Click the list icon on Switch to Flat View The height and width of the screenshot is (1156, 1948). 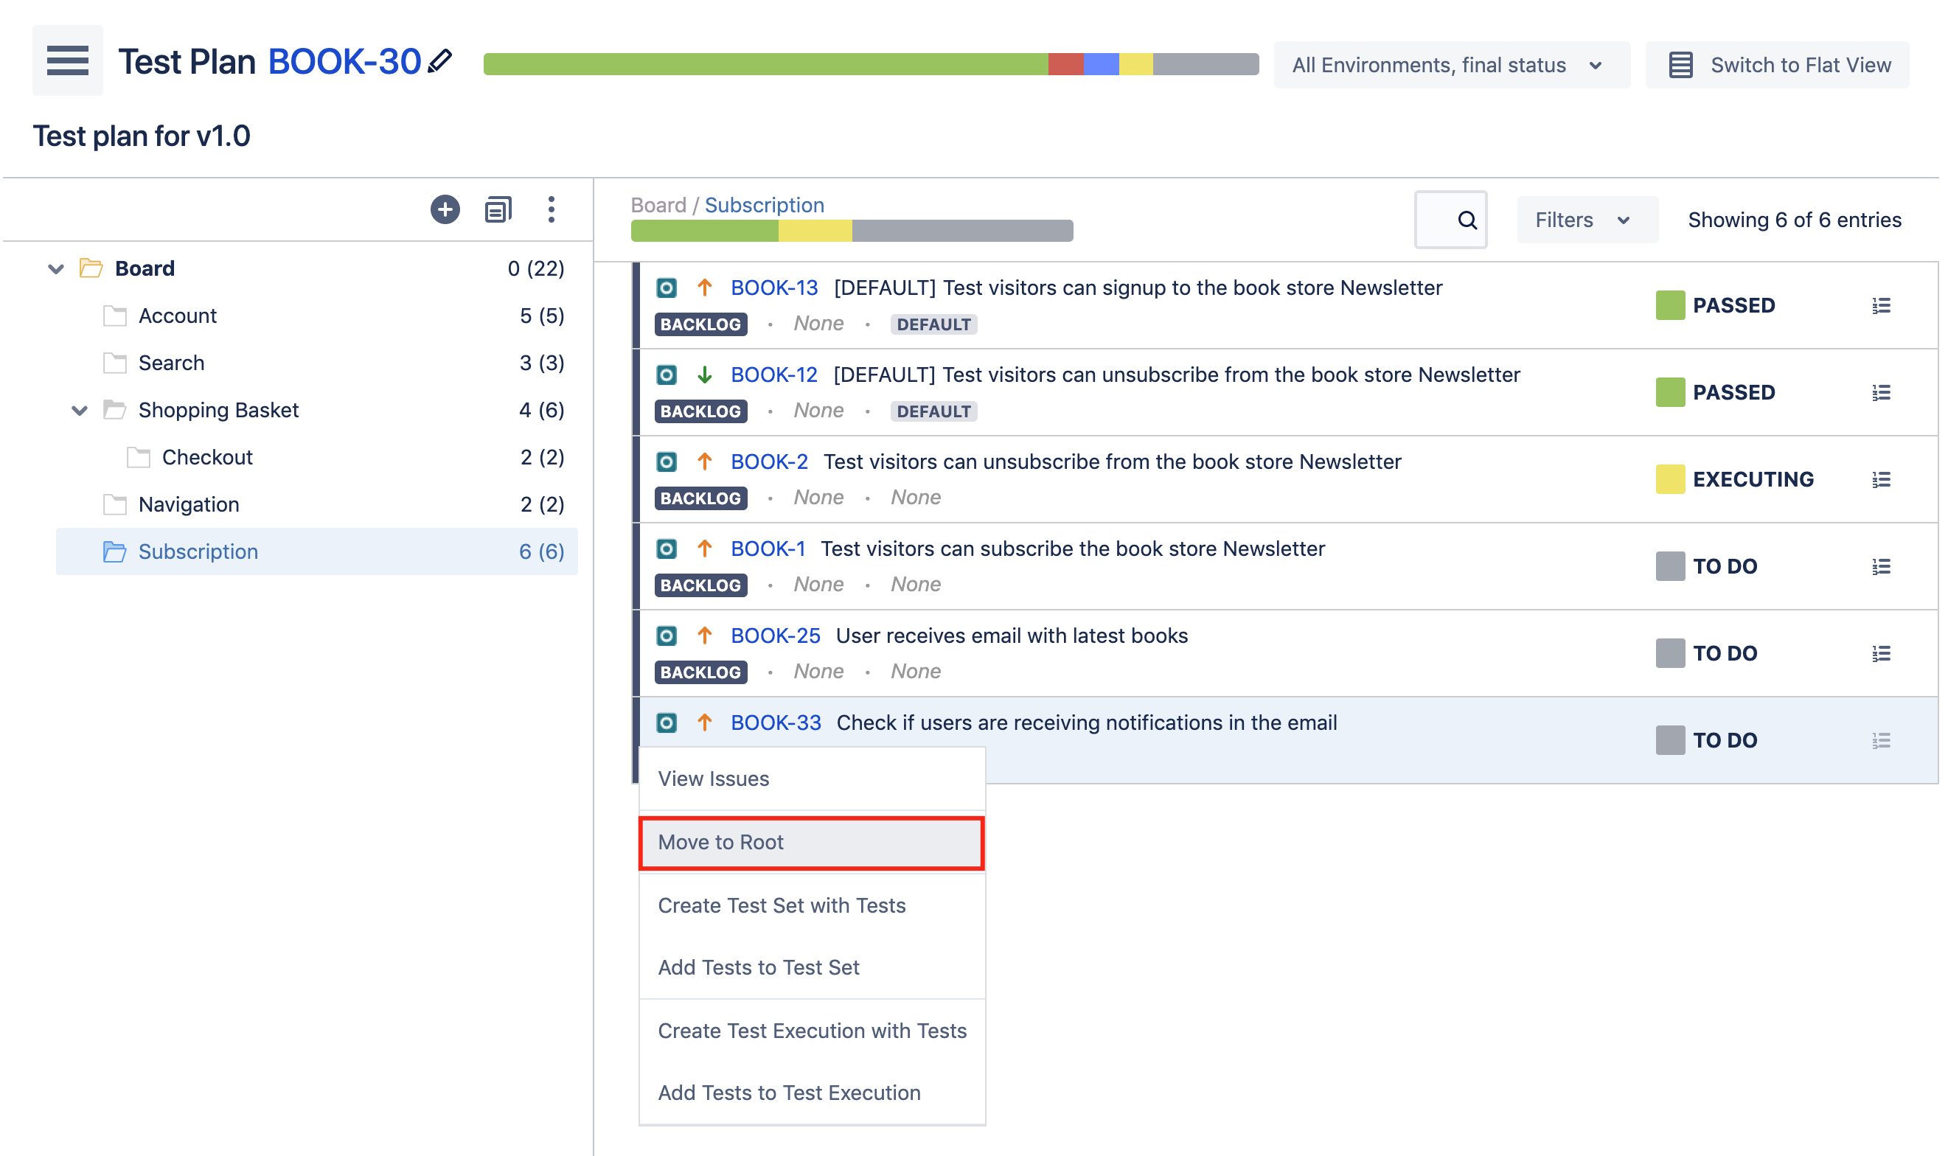[x=1680, y=65]
